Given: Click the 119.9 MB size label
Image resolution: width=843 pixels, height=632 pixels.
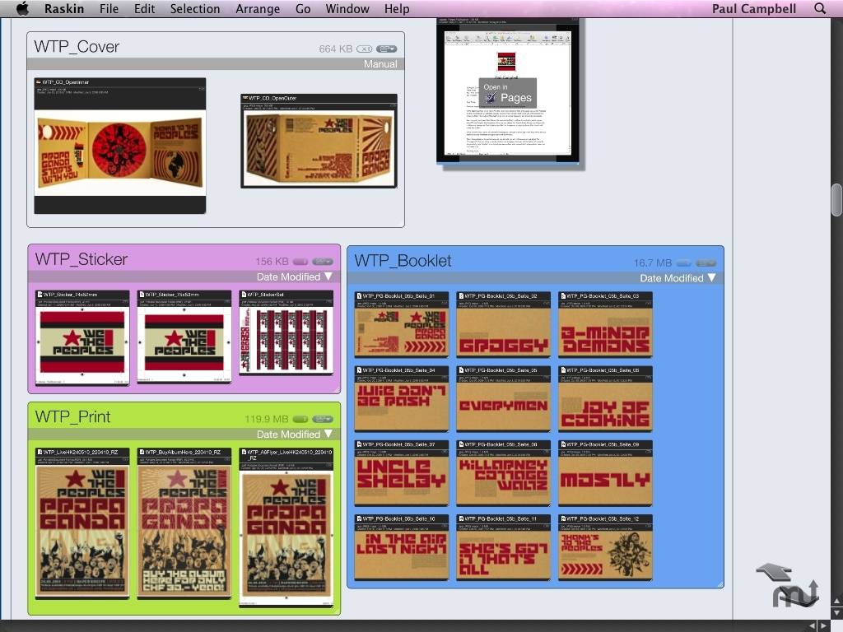Looking at the screenshot, I should [267, 419].
